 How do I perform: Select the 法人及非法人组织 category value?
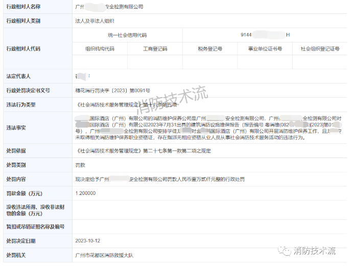pos(94,21)
